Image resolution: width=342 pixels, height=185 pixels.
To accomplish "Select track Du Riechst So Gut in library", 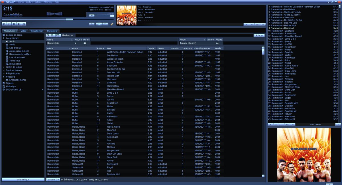I will point(116,69).
